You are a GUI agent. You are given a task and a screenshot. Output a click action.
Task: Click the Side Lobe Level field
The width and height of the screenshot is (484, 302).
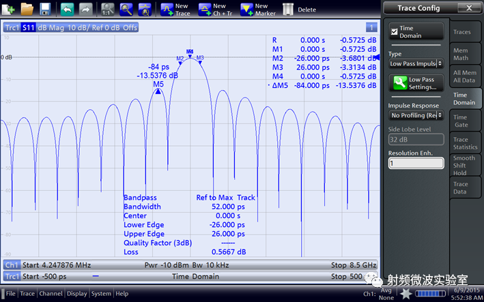[416, 139]
